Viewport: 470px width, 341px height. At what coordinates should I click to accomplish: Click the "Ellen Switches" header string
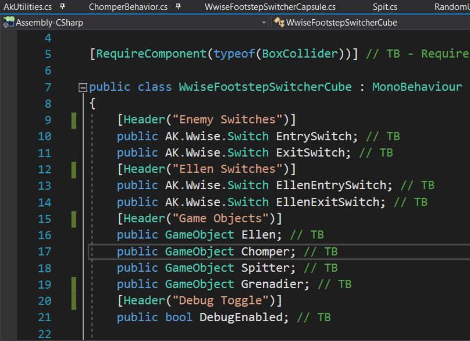pyautogui.click(x=227, y=169)
